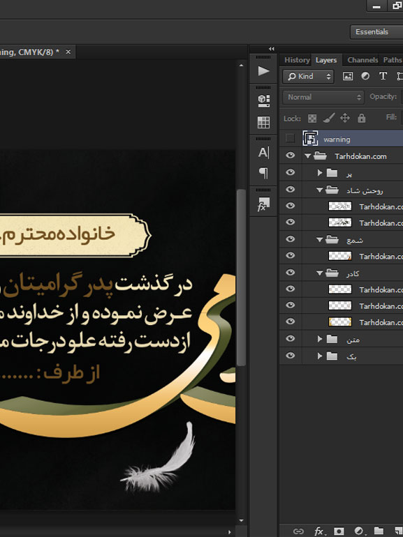Create new adjustment layer icon
This screenshot has width=403, height=537.
click(x=359, y=531)
